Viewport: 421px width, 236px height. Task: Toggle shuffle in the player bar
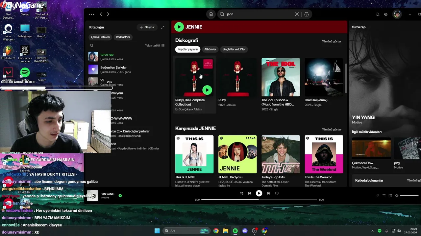point(241,193)
